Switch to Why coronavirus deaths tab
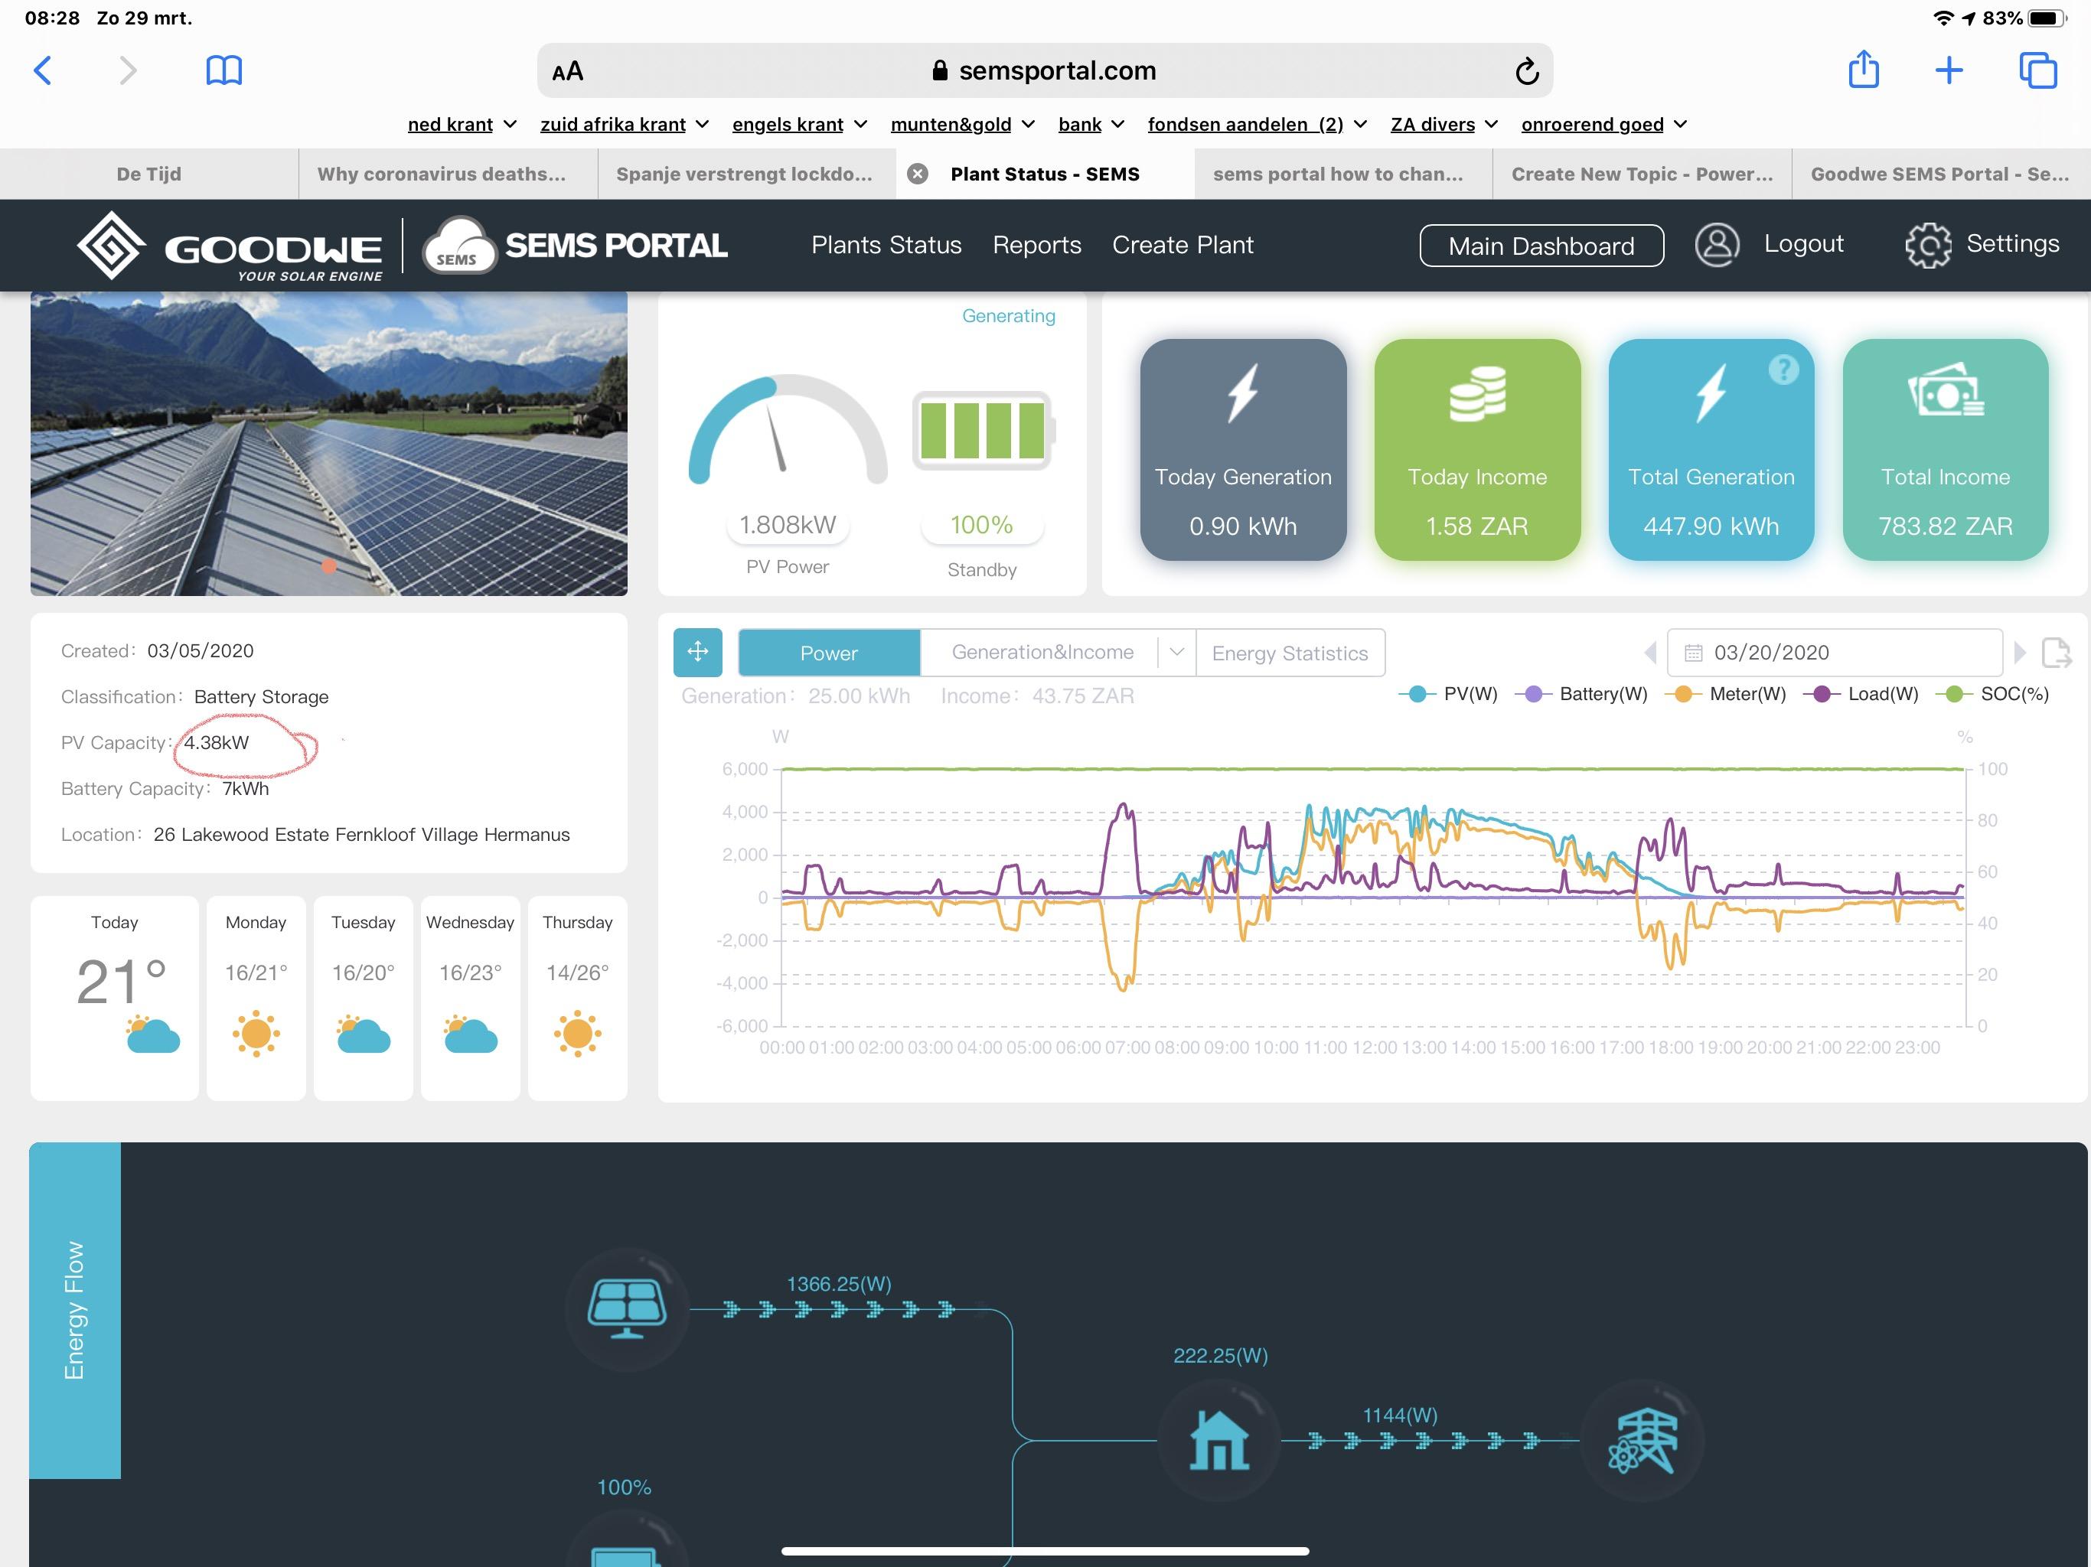The height and width of the screenshot is (1567, 2091). point(448,174)
